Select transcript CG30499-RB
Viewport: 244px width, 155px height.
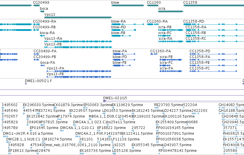(x=36, y=30)
